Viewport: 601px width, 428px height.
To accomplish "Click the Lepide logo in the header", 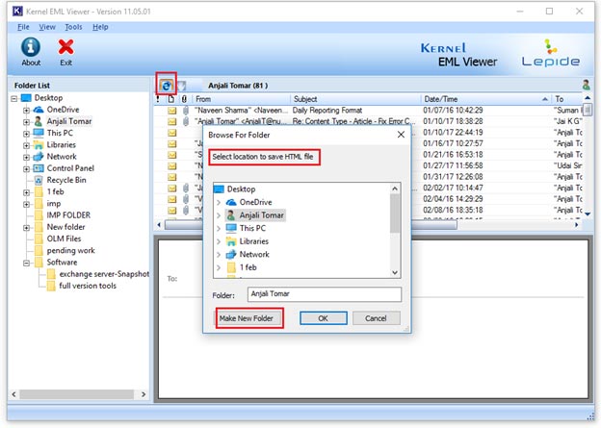I will [550, 53].
